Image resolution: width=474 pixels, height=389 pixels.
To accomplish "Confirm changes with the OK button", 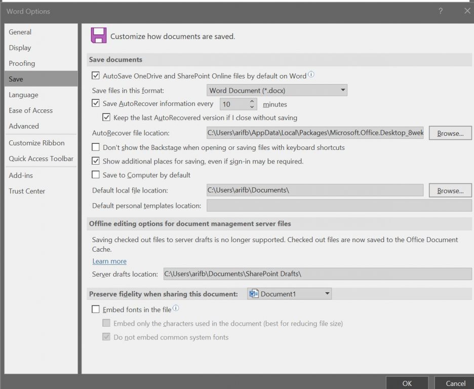I will (x=407, y=383).
